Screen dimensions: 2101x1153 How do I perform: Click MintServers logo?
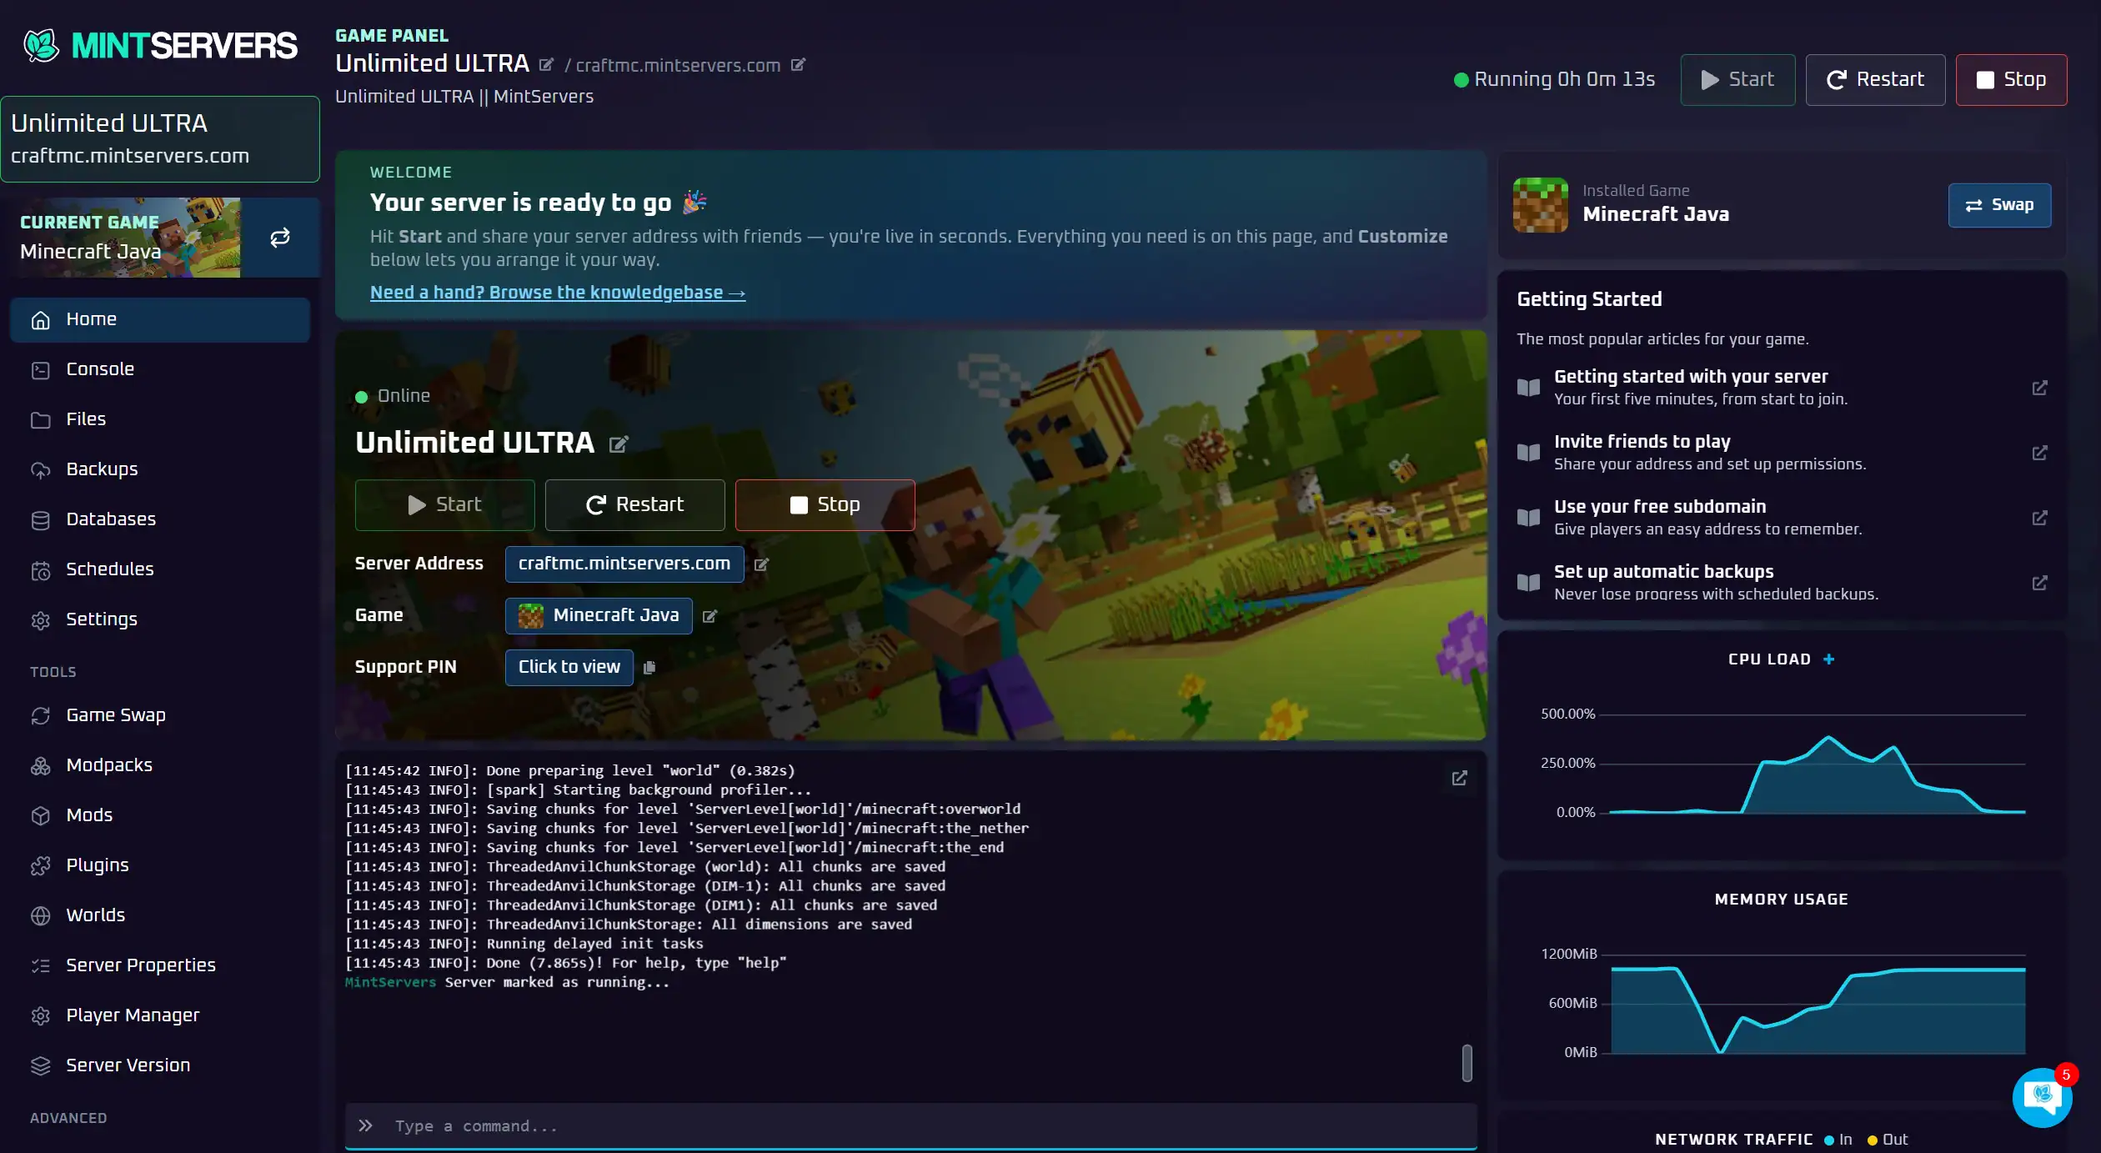(160, 46)
